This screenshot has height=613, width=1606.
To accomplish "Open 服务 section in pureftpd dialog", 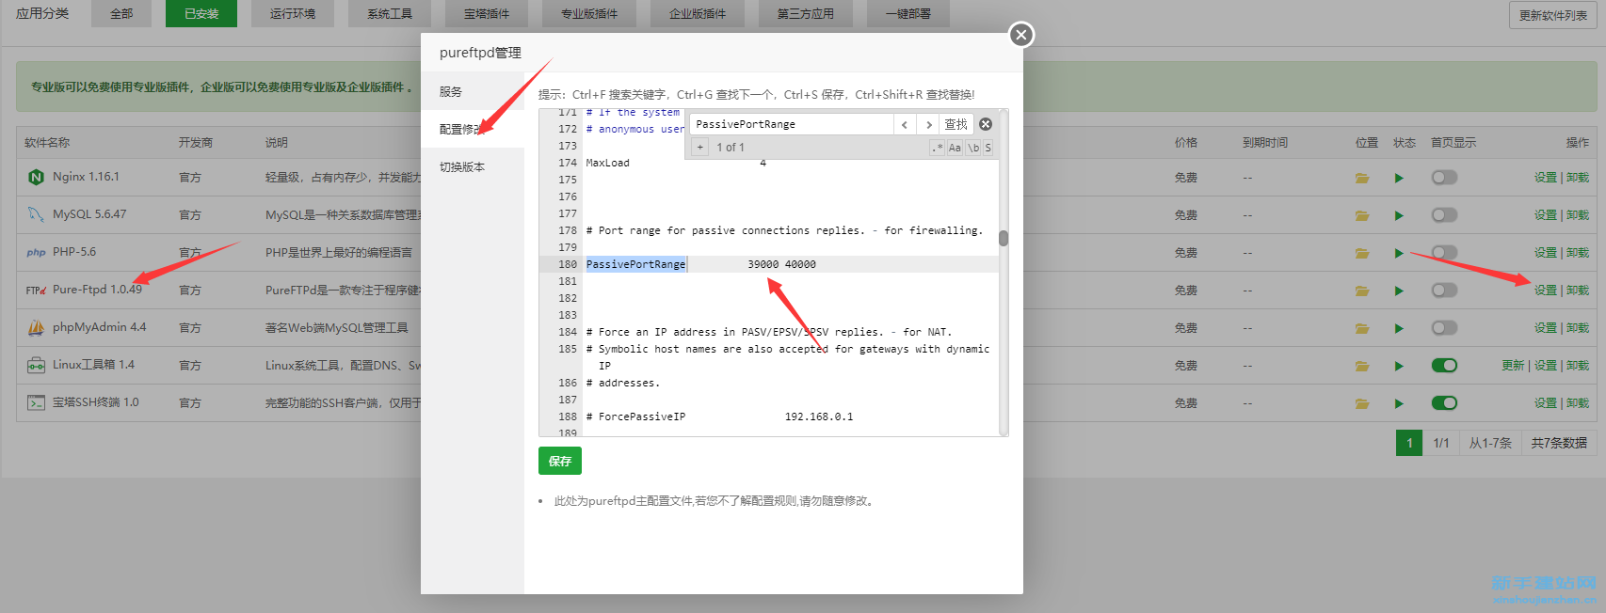I will point(473,91).
